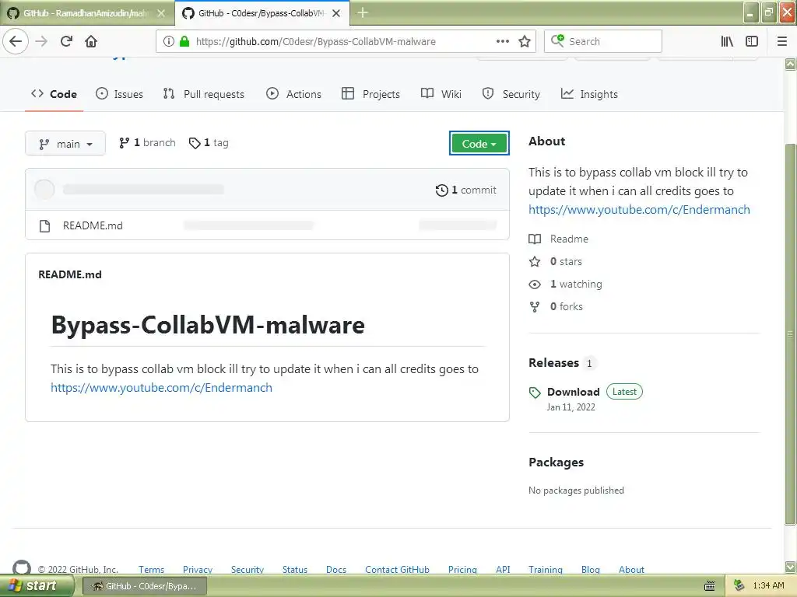Open the Docs footer link
Viewport: 797px width, 597px height.
336,570
